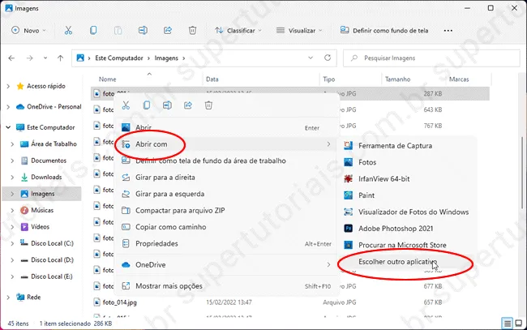The height and width of the screenshot is (330, 527).
Task: Expand the Disco Local (C:) tree node
Action: tap(12, 243)
